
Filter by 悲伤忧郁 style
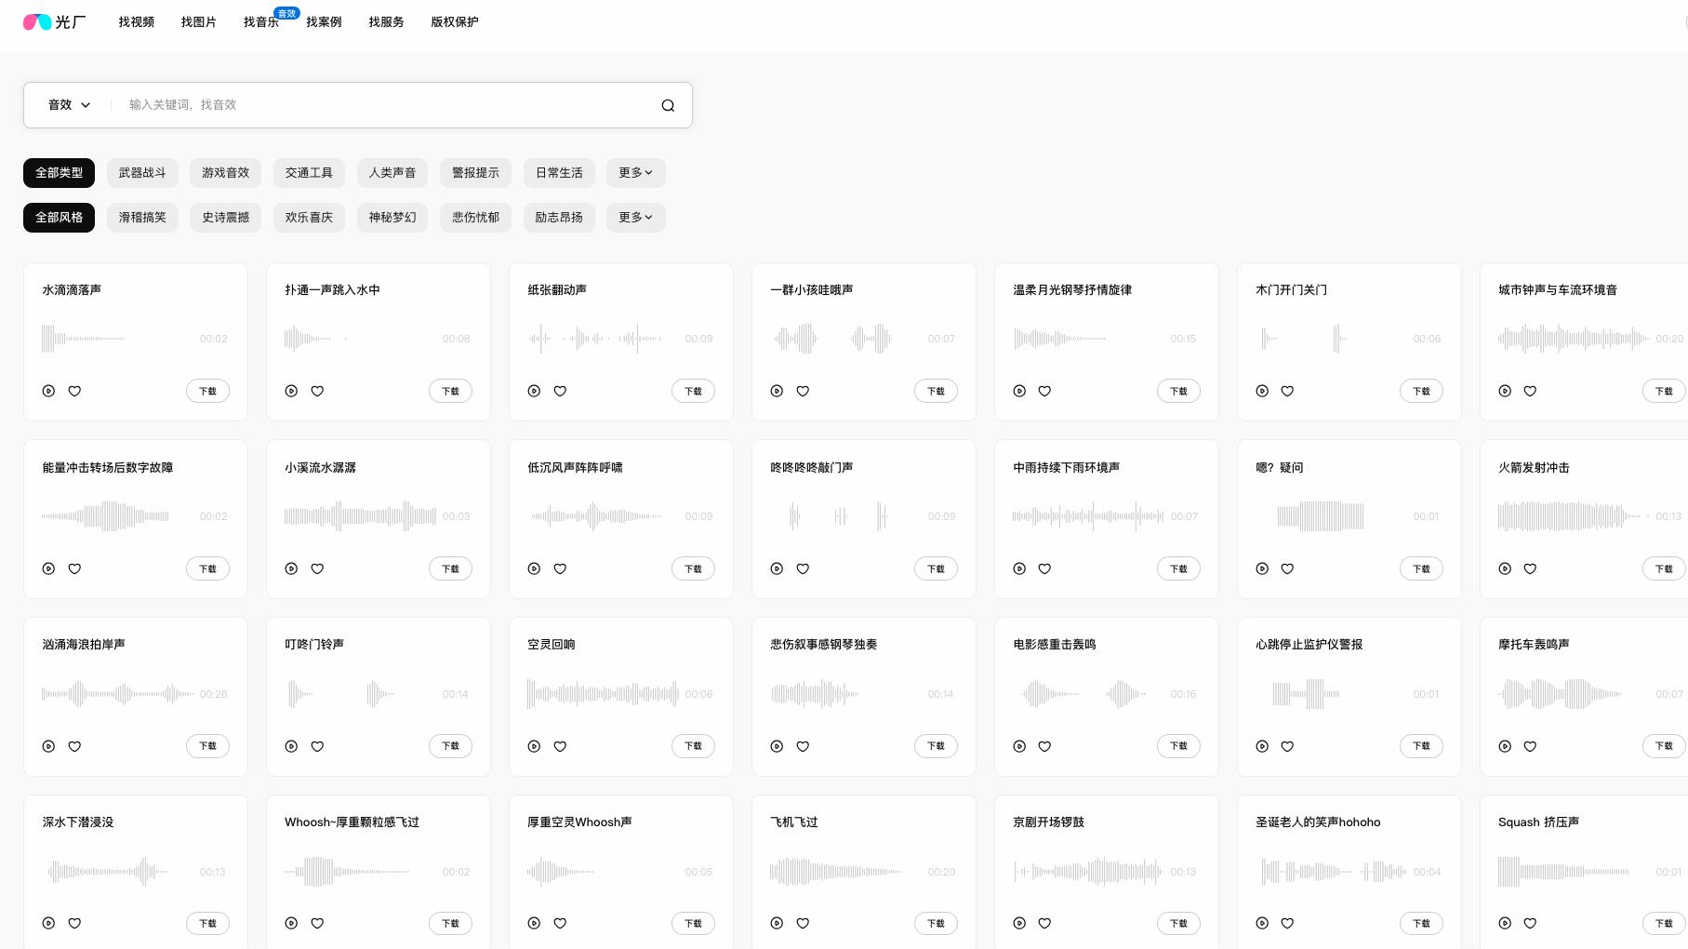coord(475,218)
